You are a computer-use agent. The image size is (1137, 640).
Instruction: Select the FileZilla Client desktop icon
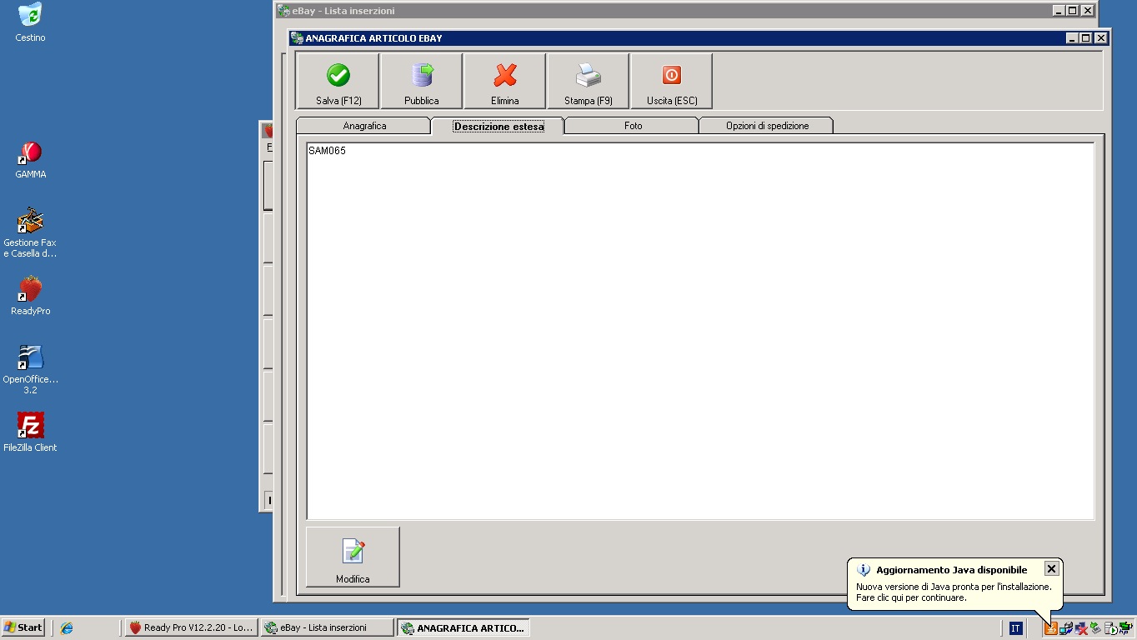[30, 432]
